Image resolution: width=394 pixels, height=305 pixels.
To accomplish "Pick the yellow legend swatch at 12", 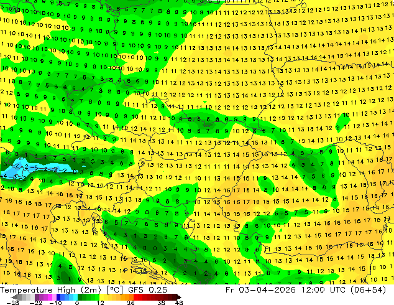I will [x=101, y=297].
